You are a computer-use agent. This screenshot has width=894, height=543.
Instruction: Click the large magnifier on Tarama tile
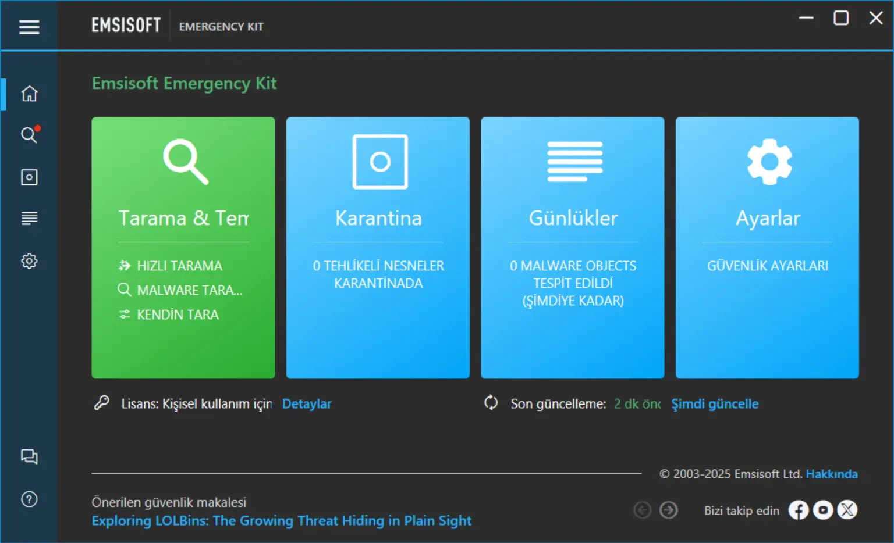pyautogui.click(x=185, y=162)
